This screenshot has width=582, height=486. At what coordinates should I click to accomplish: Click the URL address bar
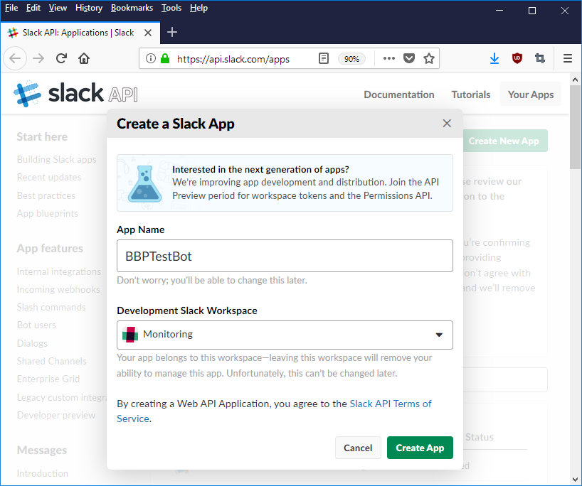click(x=232, y=59)
